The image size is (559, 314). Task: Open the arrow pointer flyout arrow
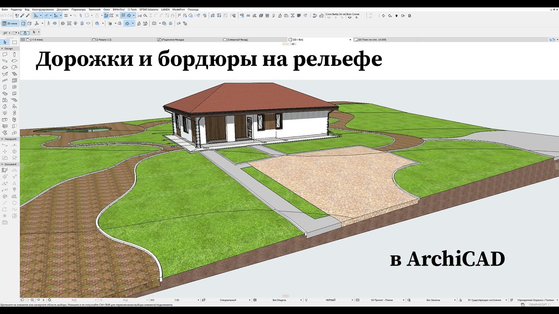pos(38,32)
